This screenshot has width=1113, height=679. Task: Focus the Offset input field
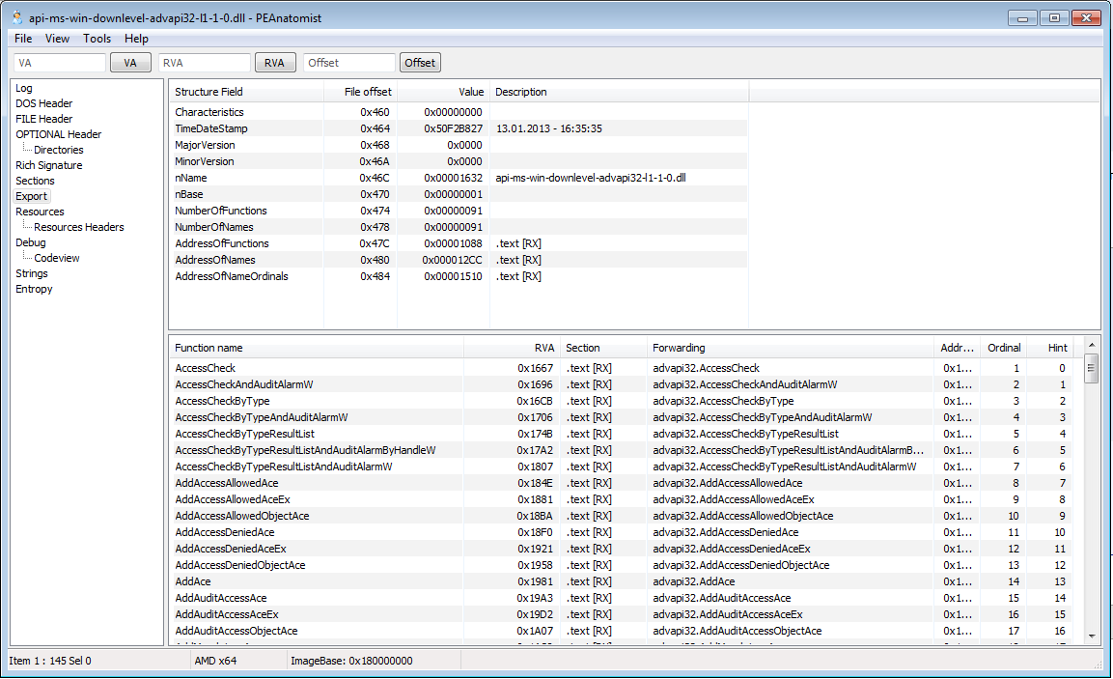pos(348,63)
